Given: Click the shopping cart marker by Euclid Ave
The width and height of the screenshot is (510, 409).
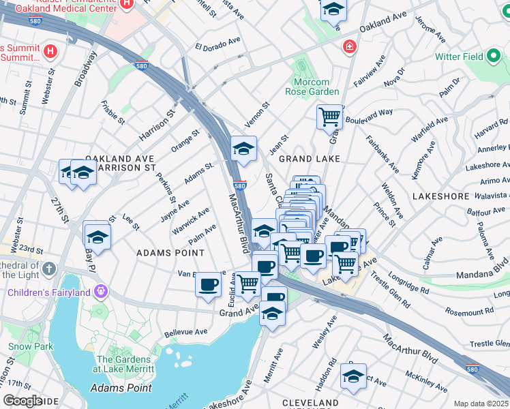Looking at the screenshot, I should click(x=248, y=287).
